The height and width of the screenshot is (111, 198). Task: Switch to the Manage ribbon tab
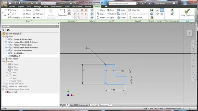point(37,6)
